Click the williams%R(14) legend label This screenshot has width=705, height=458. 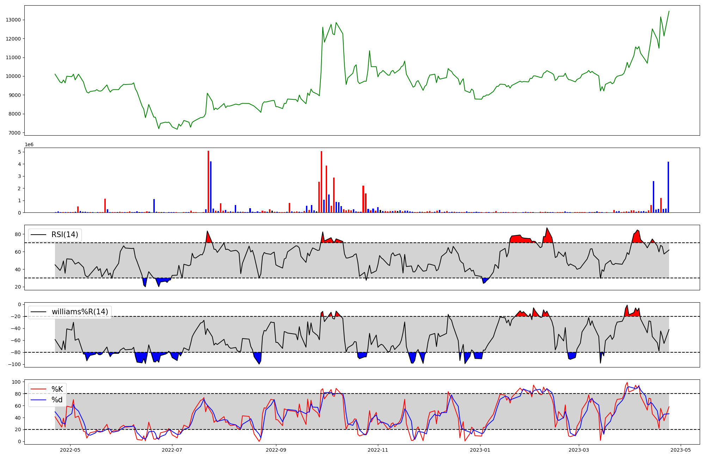coord(80,312)
